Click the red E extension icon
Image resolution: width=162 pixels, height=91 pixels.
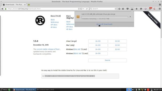tap(155, 9)
